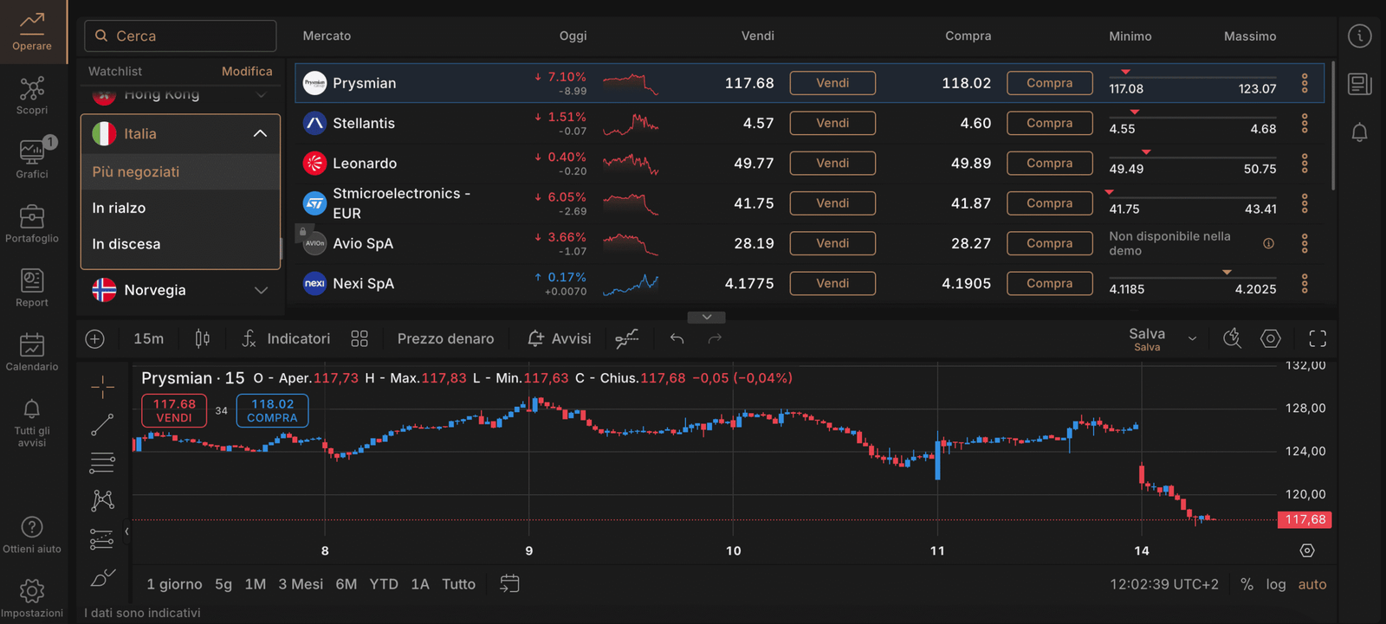Open Impostazioni settings
1386x624 pixels.
click(x=32, y=598)
